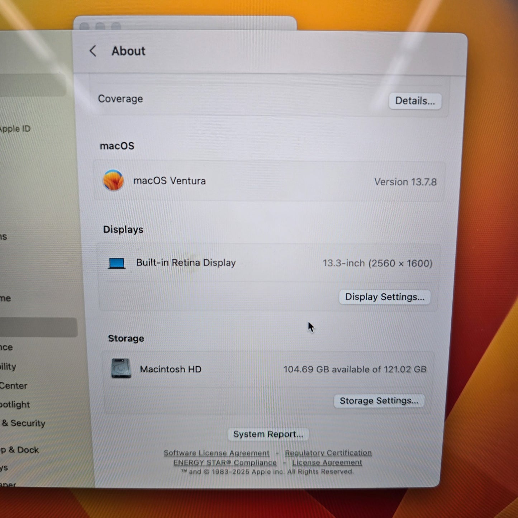Viewport: 518px width, 518px height.
Task: Click the Built-in Retina Display laptop icon
Action: [x=117, y=263]
